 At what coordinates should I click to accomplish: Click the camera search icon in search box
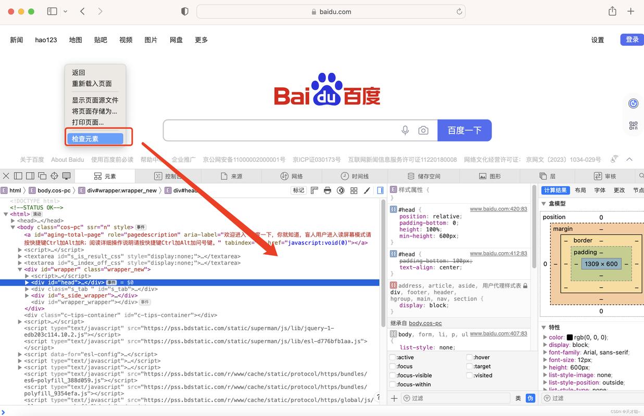423,131
